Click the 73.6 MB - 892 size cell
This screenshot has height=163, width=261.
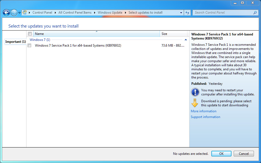click(x=173, y=45)
